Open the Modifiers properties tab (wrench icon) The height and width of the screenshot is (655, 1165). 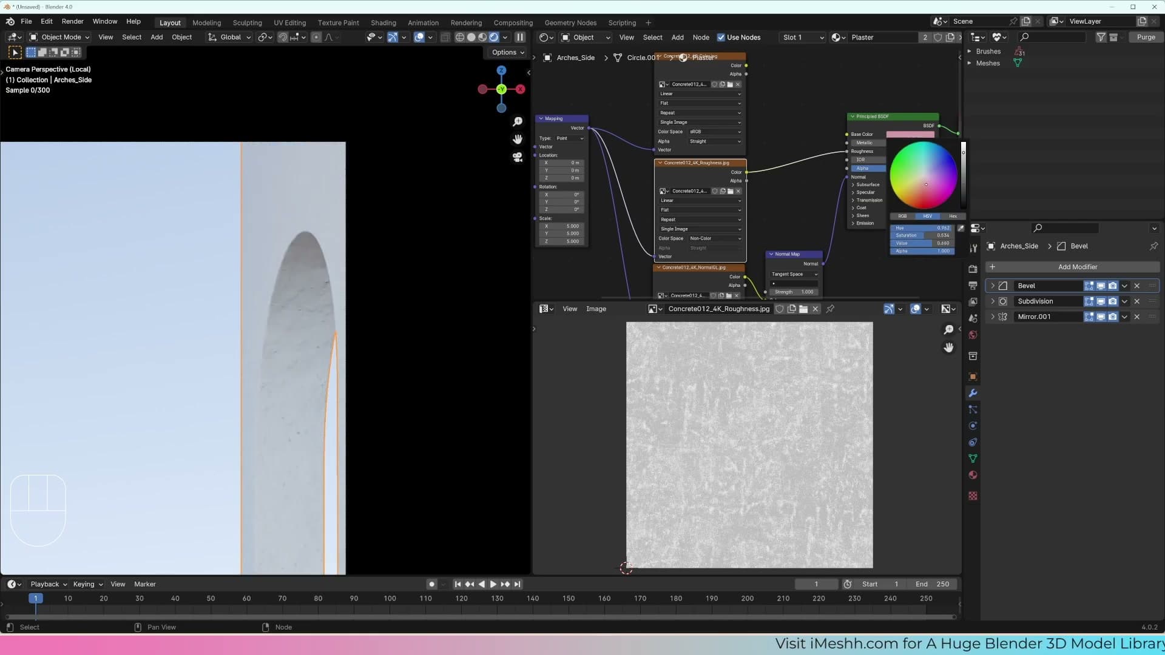tap(973, 393)
